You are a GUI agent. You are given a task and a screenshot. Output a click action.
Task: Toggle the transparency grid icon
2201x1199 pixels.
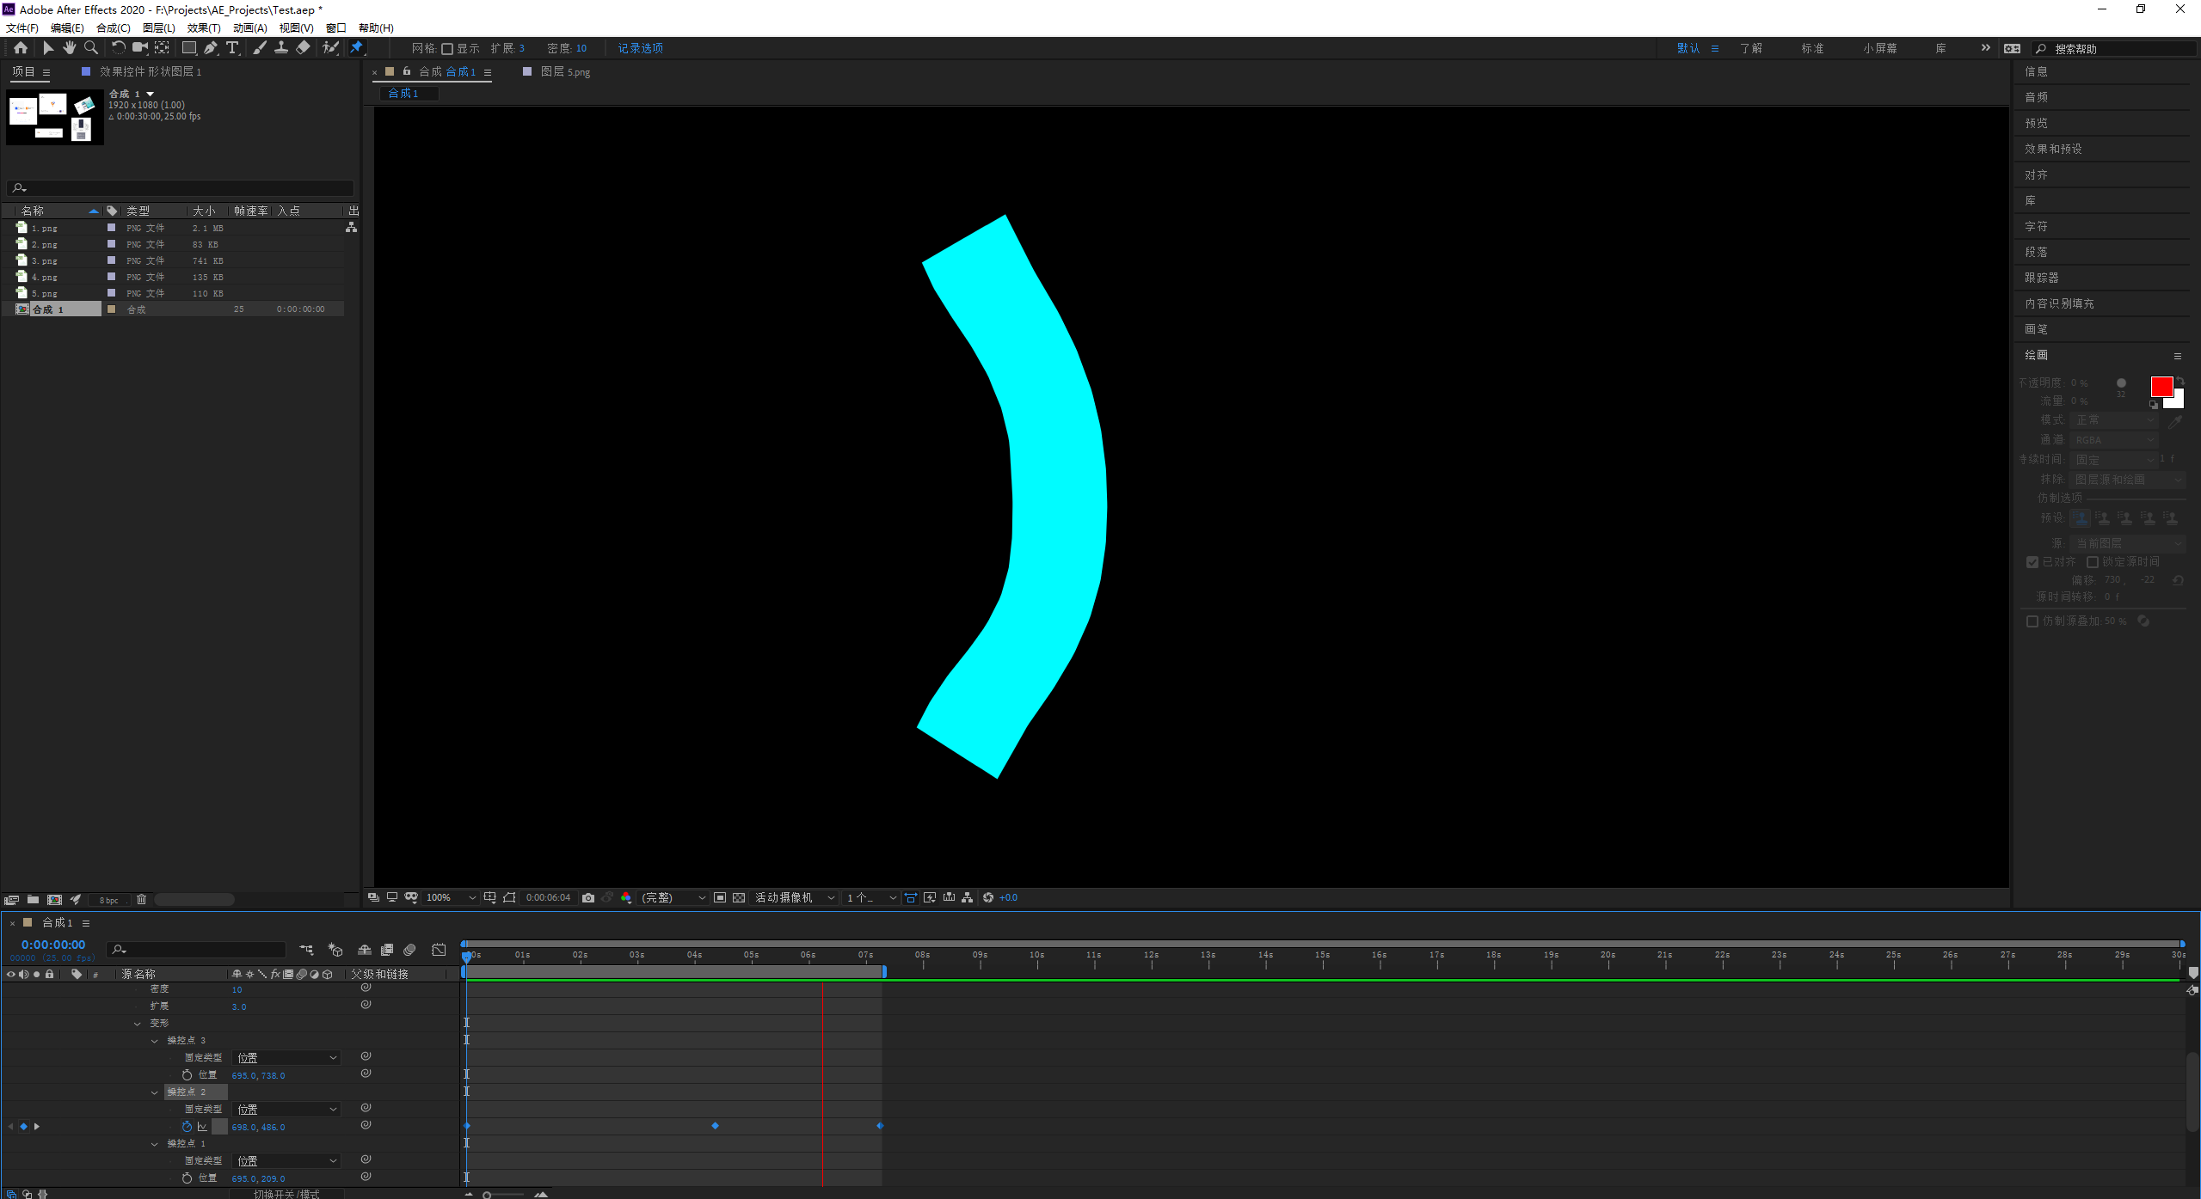click(x=739, y=897)
